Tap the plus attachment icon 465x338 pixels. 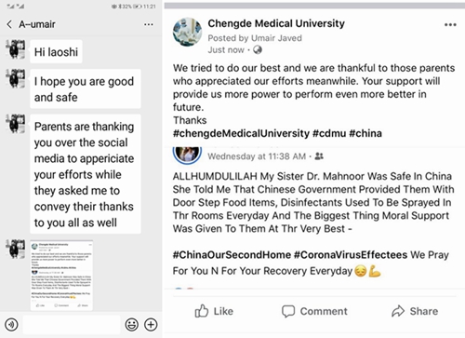point(151,325)
